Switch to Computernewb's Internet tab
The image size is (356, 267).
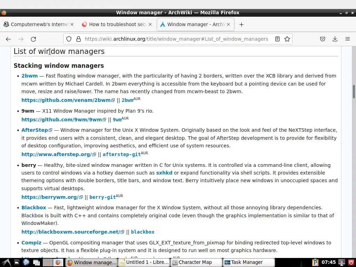(39, 24)
